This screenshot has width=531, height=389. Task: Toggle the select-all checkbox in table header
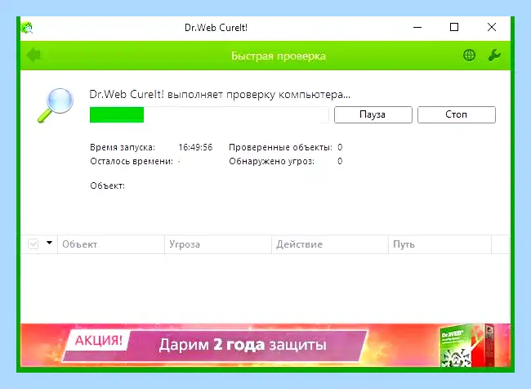click(33, 244)
